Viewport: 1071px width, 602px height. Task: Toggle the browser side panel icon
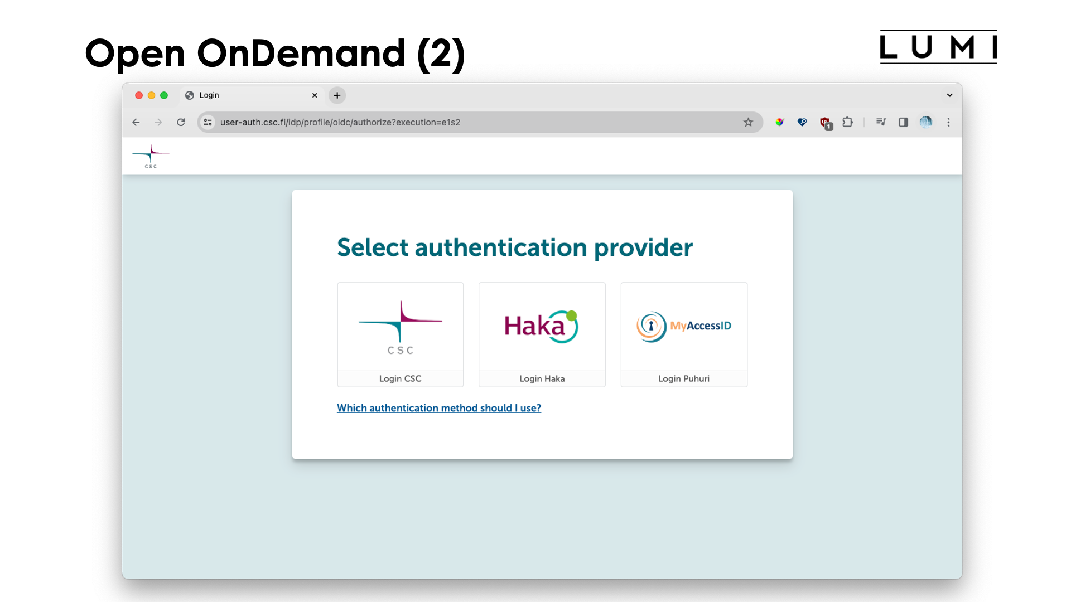[x=903, y=122]
